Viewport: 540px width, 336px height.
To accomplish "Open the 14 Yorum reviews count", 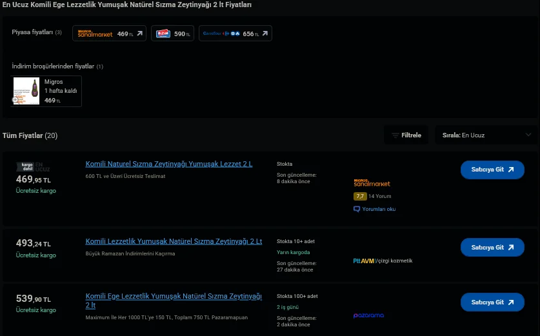I will pyautogui.click(x=380, y=196).
